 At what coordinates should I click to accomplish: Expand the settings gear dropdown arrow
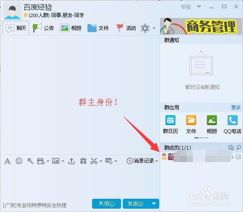[154, 28]
